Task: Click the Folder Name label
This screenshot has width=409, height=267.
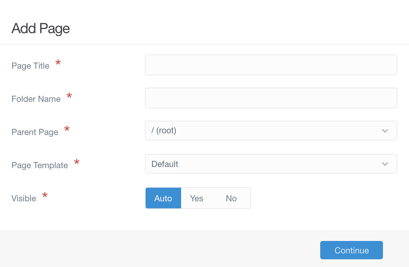Action: 36,99
